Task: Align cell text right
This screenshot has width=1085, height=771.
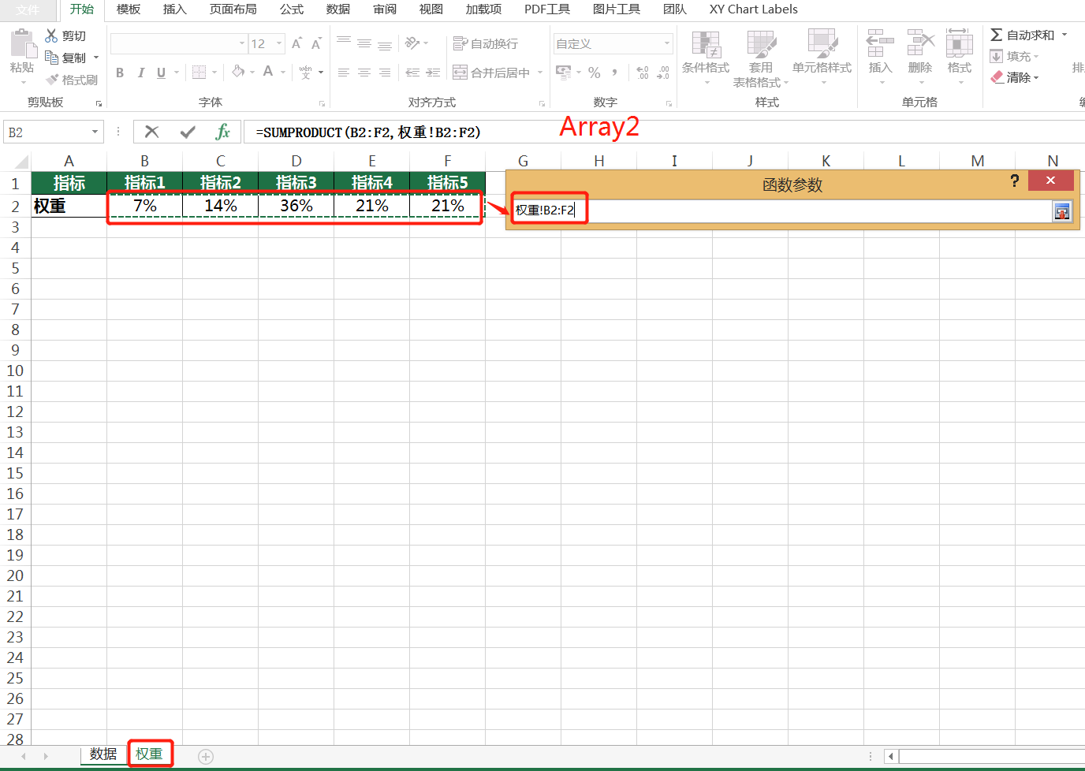Action: click(x=385, y=73)
